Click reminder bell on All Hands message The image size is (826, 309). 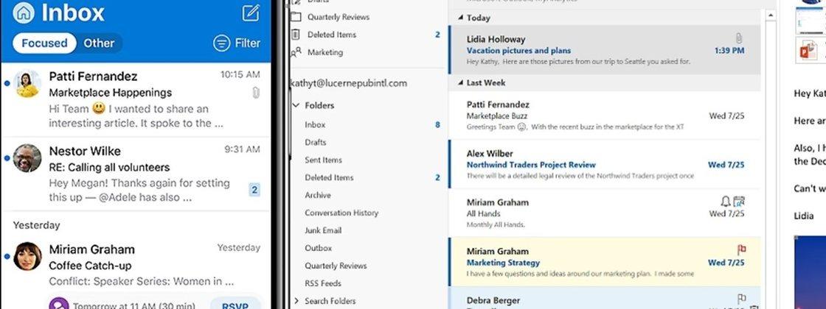tap(726, 202)
